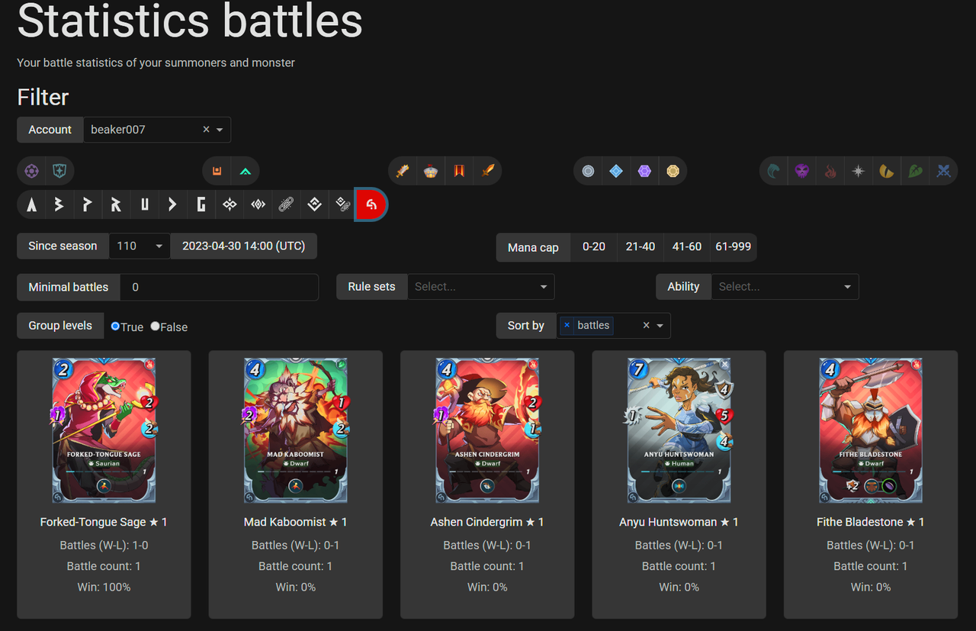
Task: Expand the Sort by dropdown arrow
Action: point(660,326)
